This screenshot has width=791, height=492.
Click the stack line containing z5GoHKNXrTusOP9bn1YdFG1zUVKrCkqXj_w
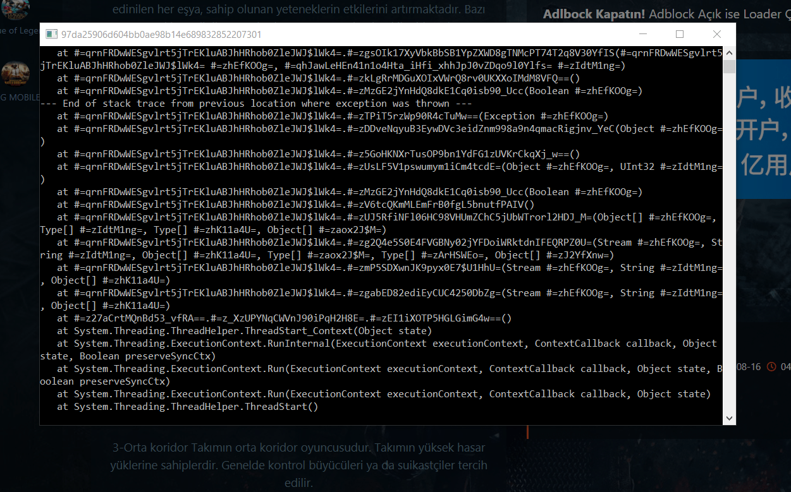tap(319, 154)
